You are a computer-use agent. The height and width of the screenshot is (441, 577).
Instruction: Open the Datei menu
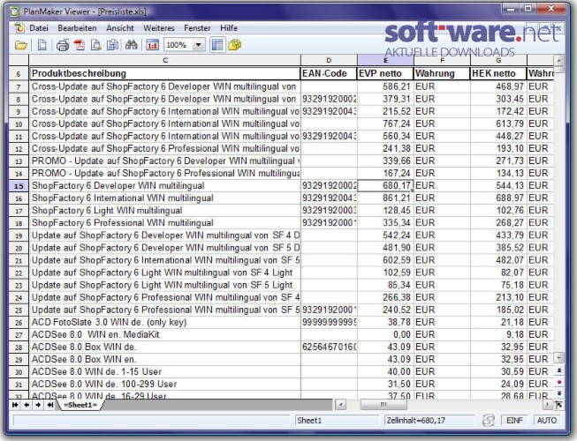click(x=39, y=28)
